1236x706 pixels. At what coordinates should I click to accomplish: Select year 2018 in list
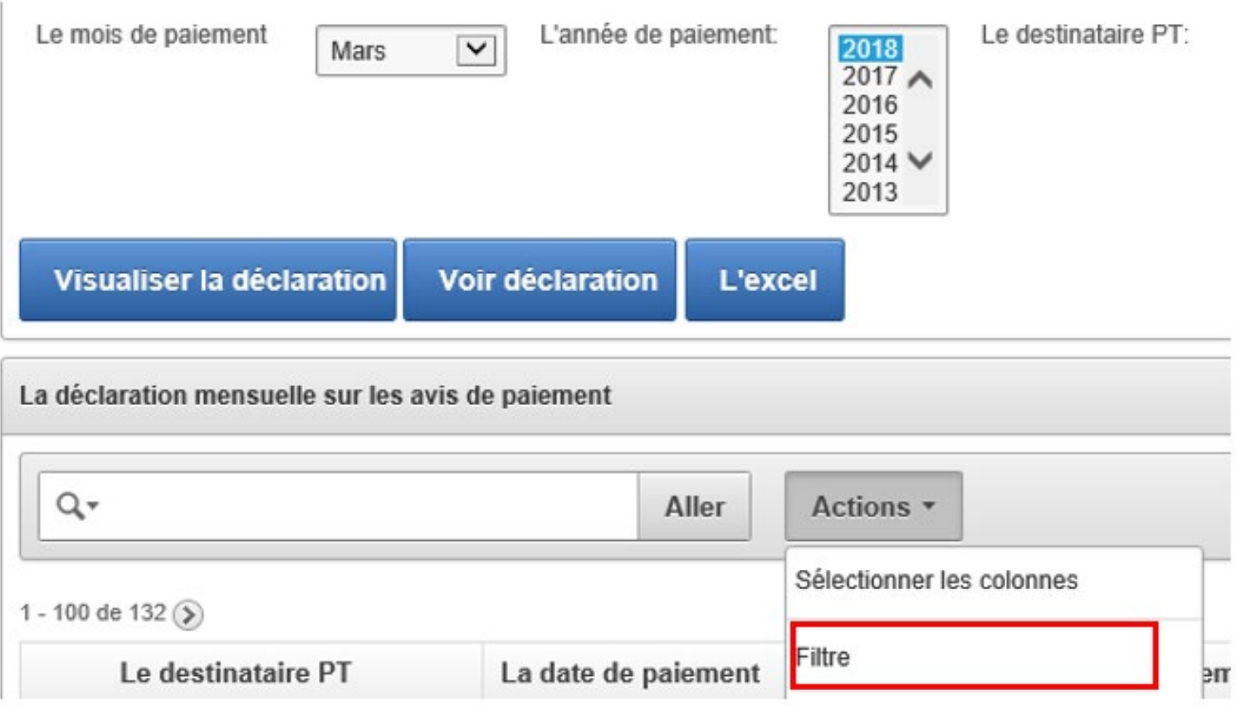click(869, 49)
